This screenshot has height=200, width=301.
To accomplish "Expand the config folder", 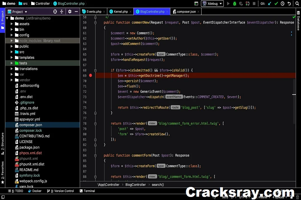I will pos(11,35).
